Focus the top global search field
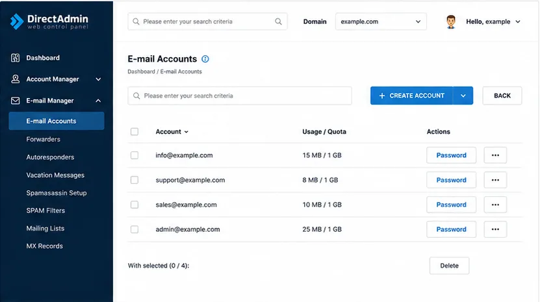The height and width of the screenshot is (302, 540). point(207,21)
